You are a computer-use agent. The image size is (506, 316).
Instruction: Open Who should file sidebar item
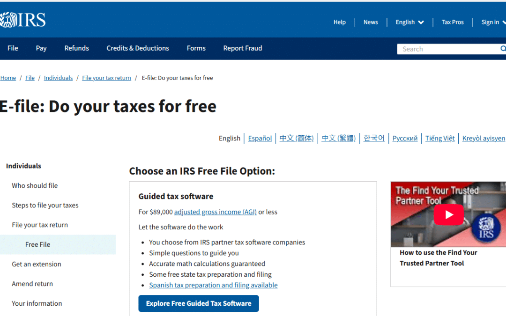pyautogui.click(x=35, y=186)
